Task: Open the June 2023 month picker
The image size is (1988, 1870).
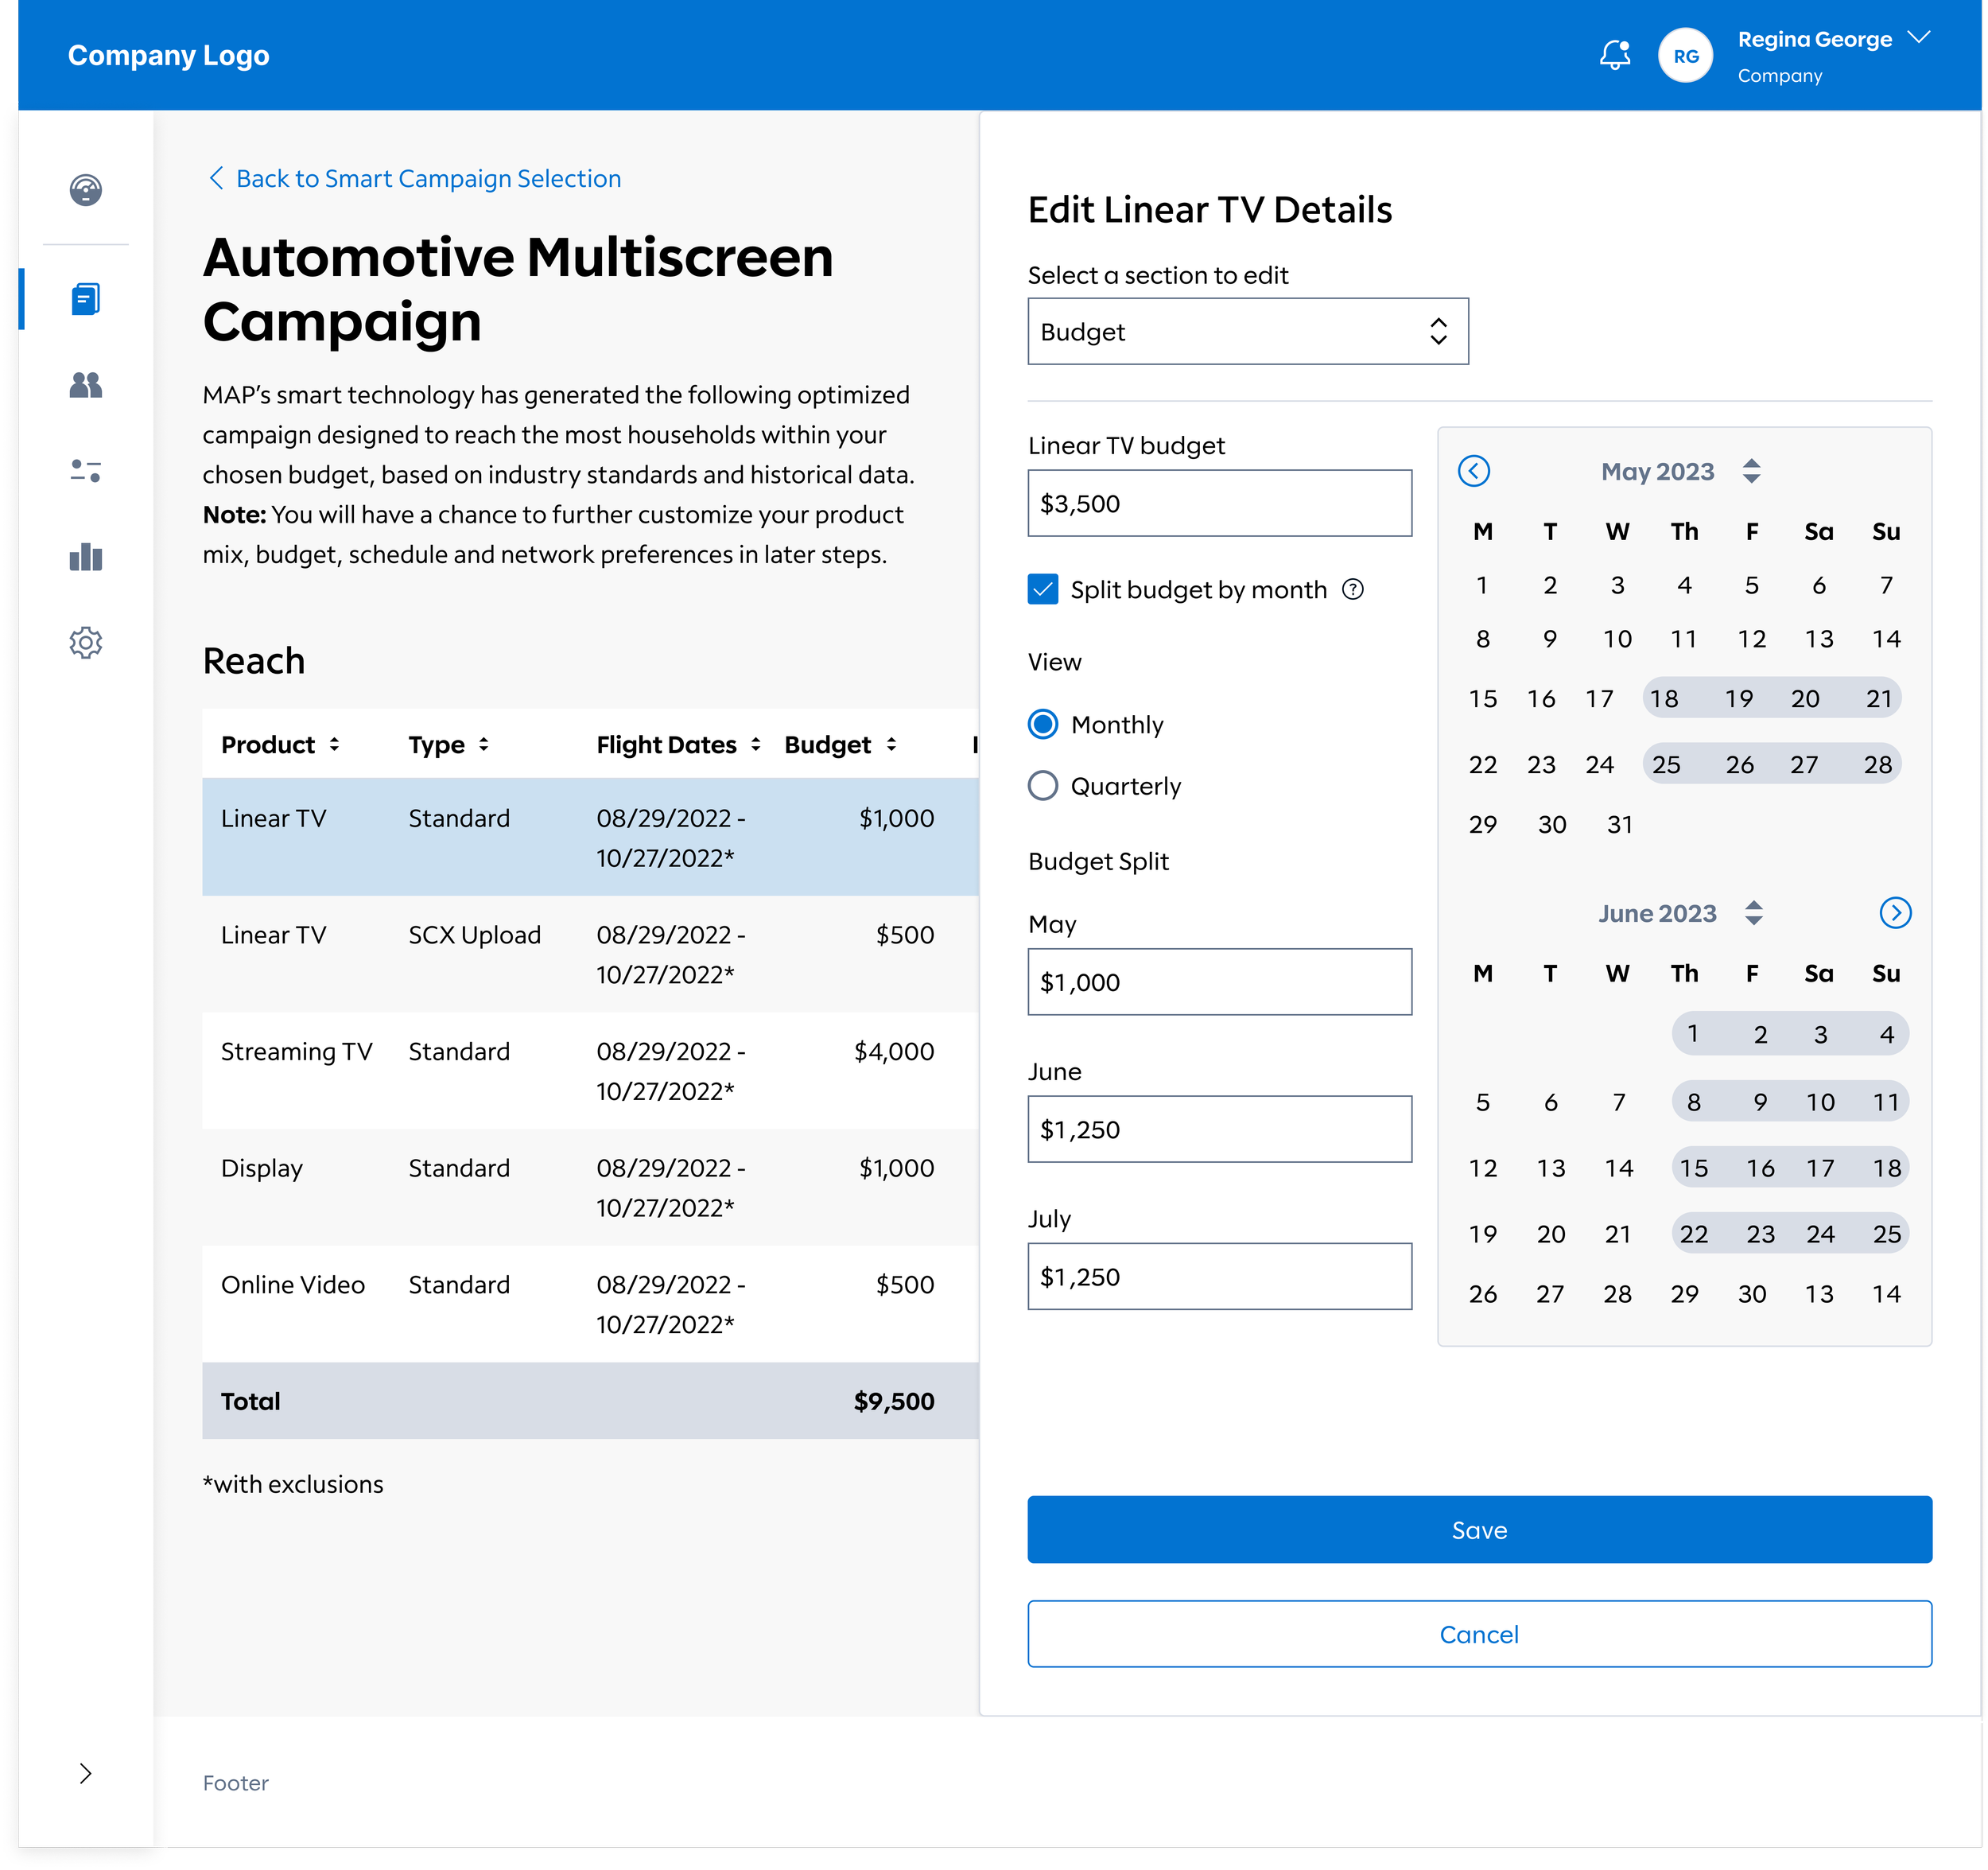Action: click(x=1753, y=913)
